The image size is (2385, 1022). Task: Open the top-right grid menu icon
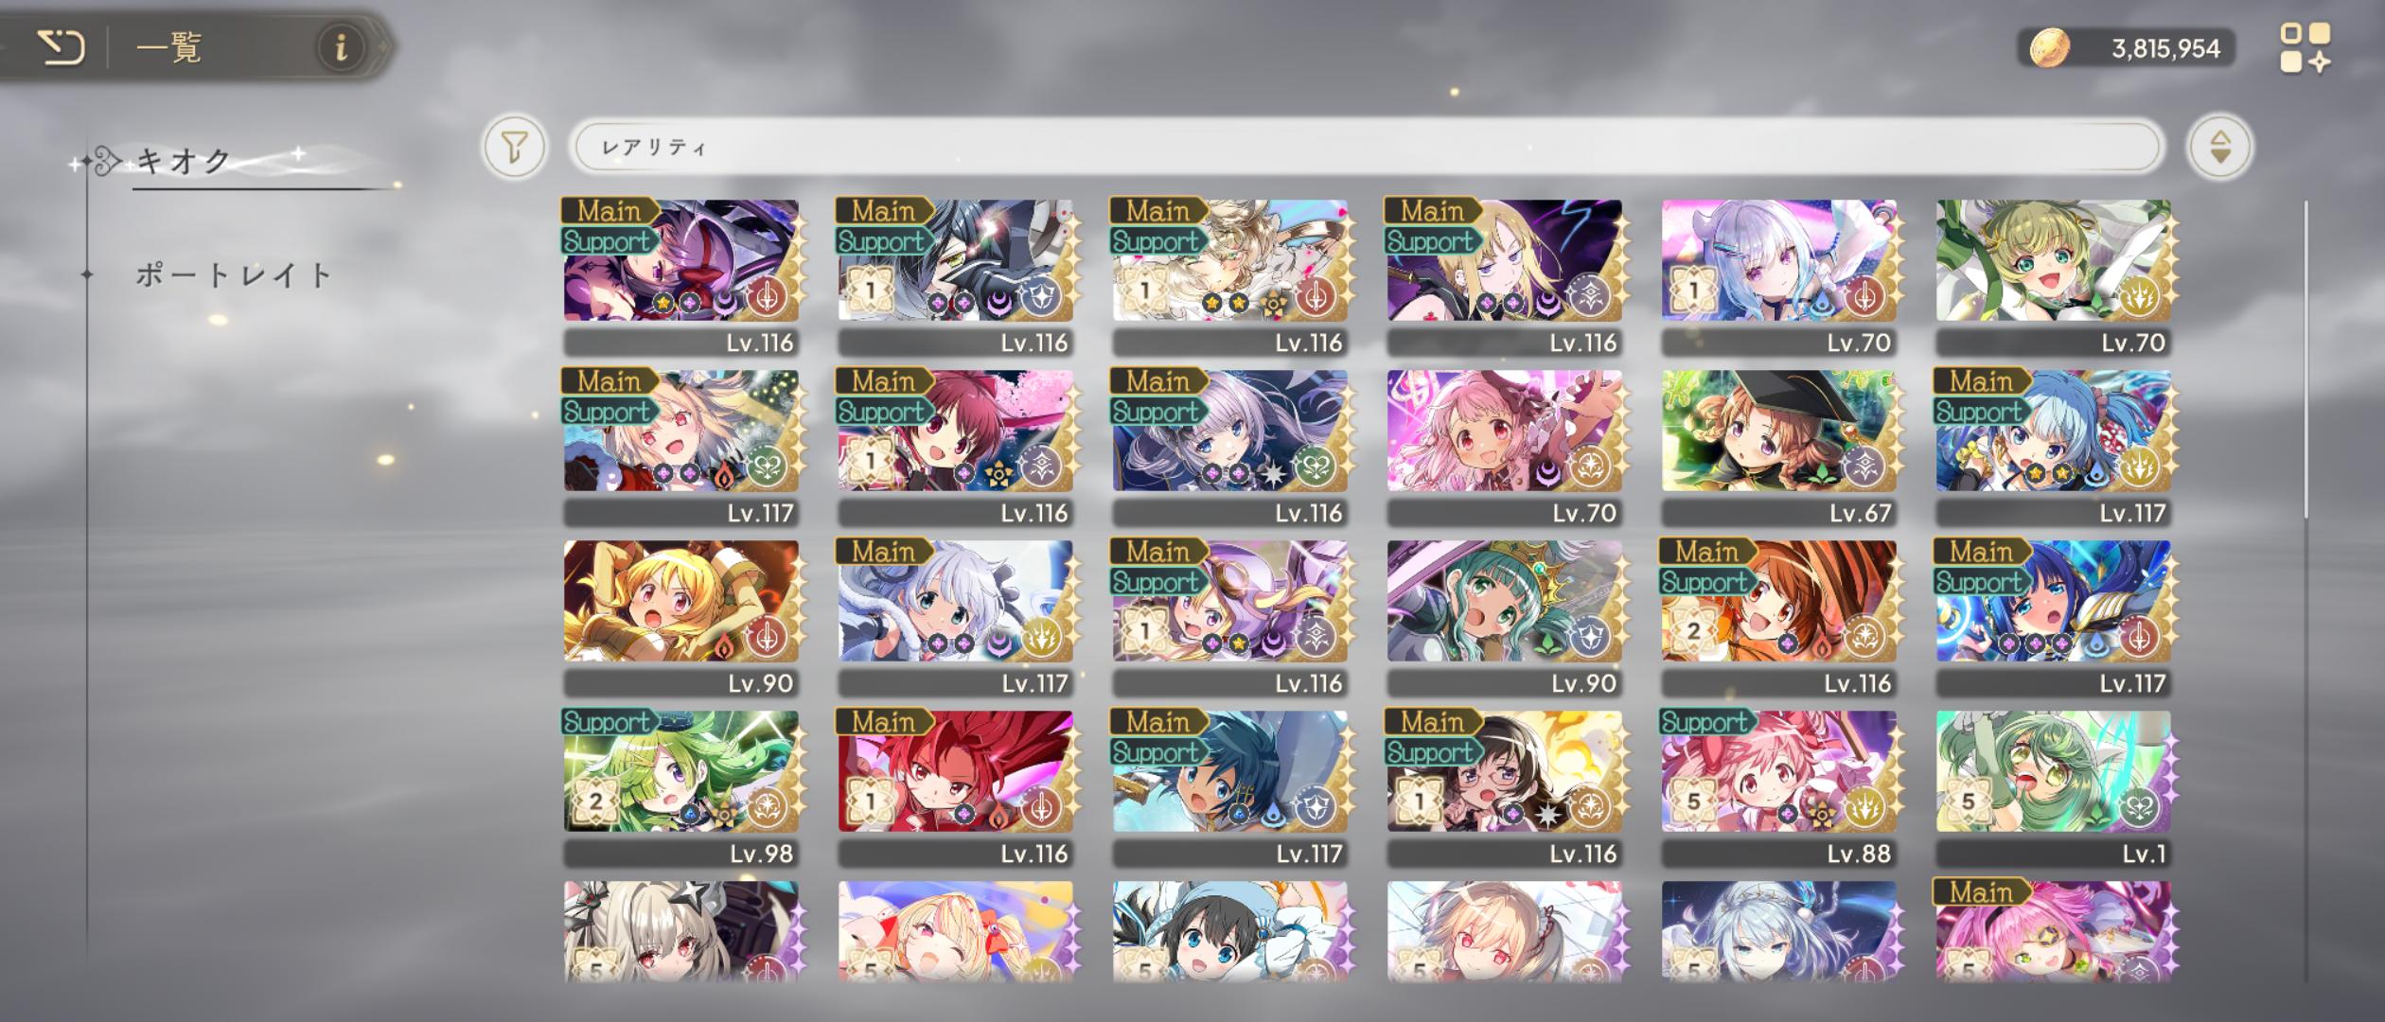tap(2305, 47)
